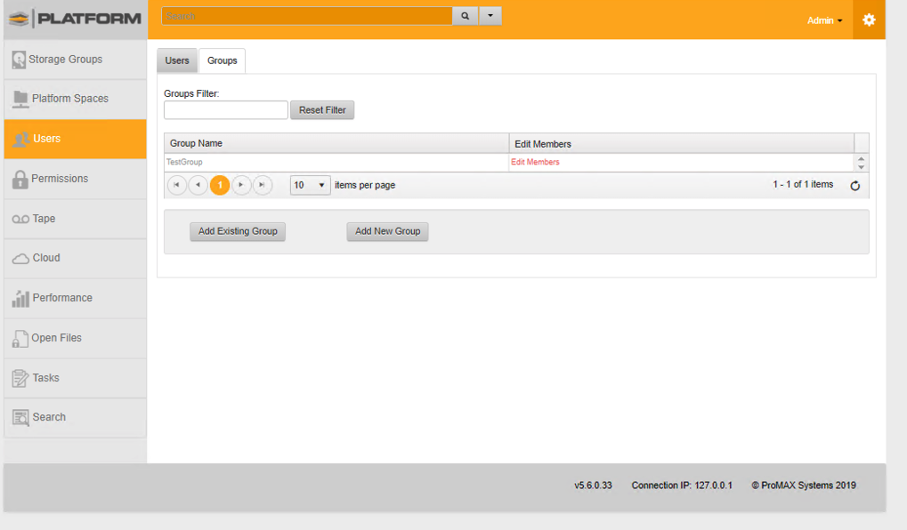Viewport: 907px width, 530px height.
Task: Go to the last page of groups
Action: [263, 185]
